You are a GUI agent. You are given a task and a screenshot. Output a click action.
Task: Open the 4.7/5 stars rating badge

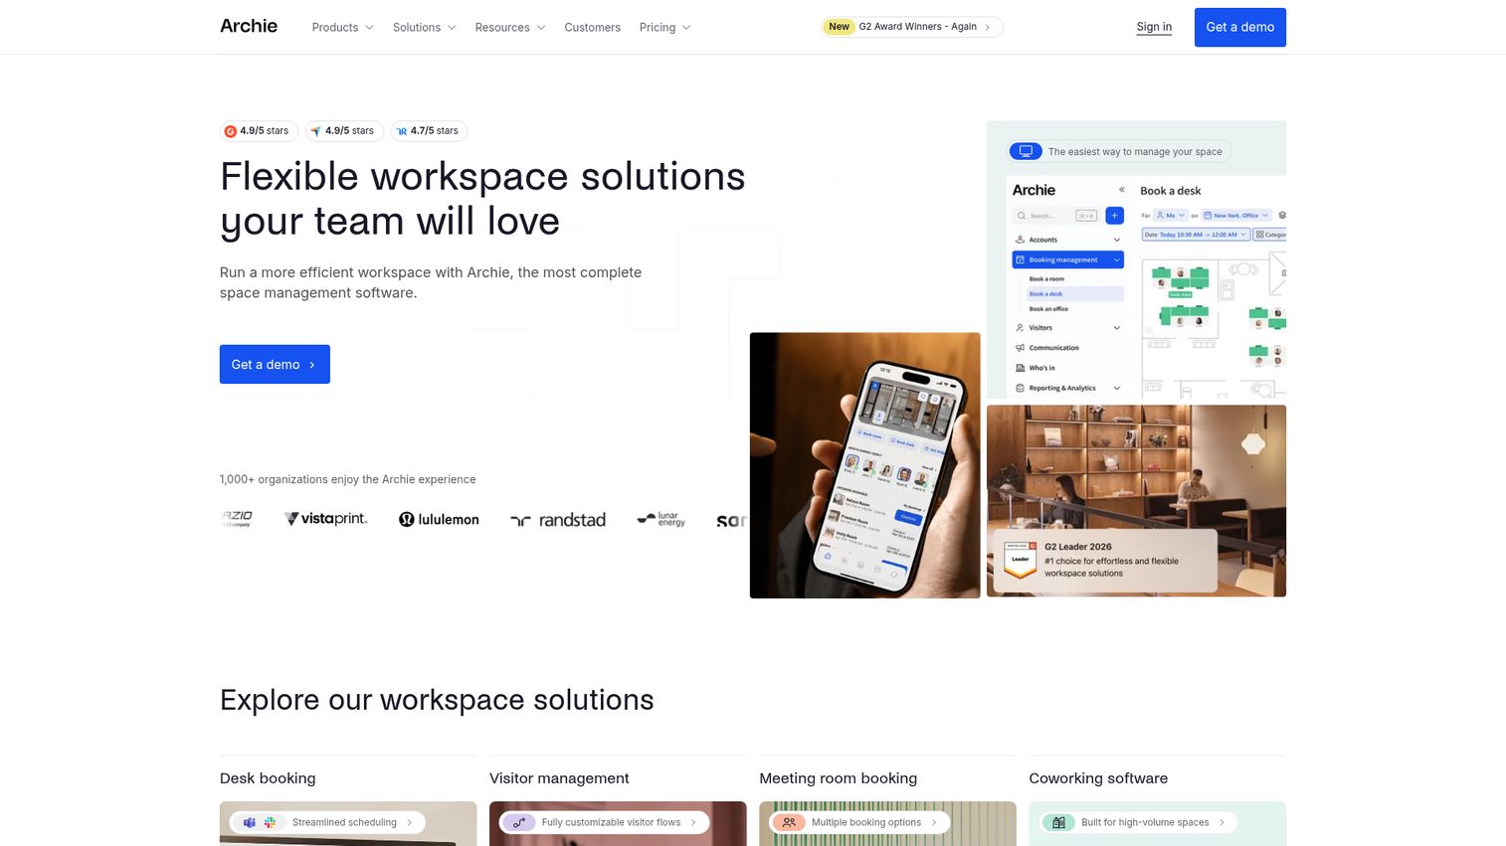click(x=429, y=131)
